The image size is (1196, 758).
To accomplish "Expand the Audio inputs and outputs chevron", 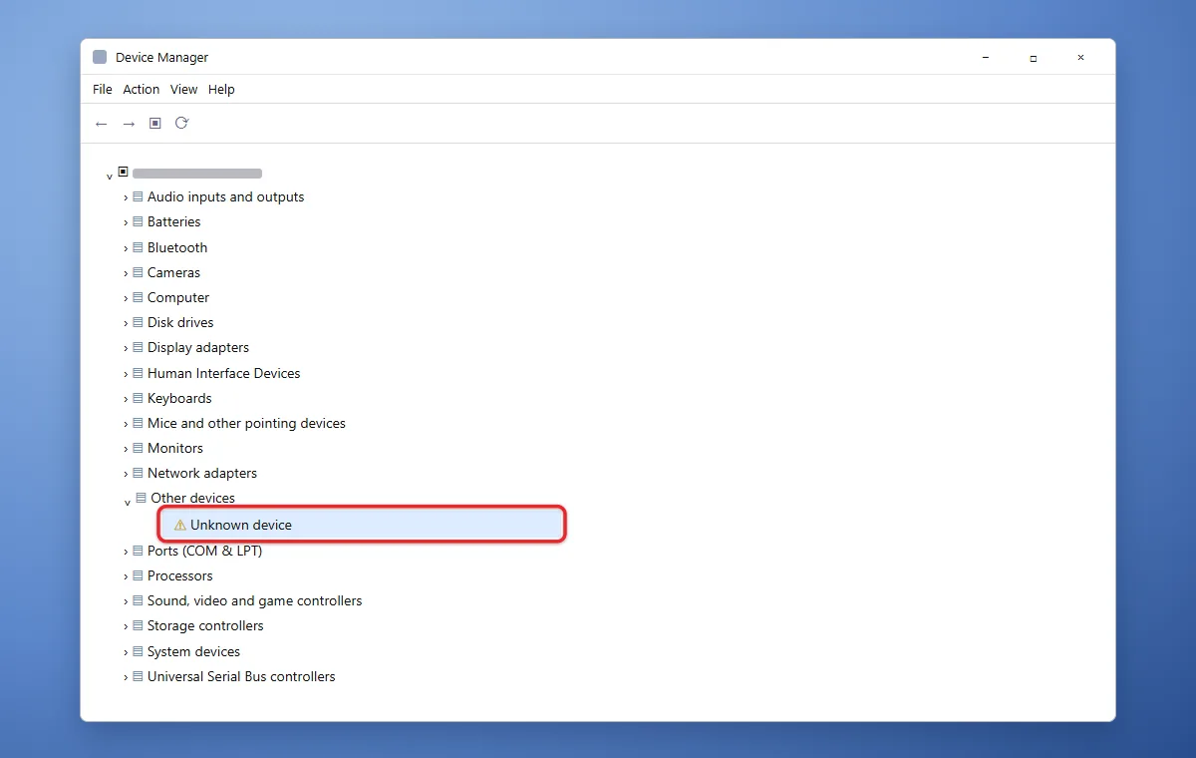I will point(127,197).
